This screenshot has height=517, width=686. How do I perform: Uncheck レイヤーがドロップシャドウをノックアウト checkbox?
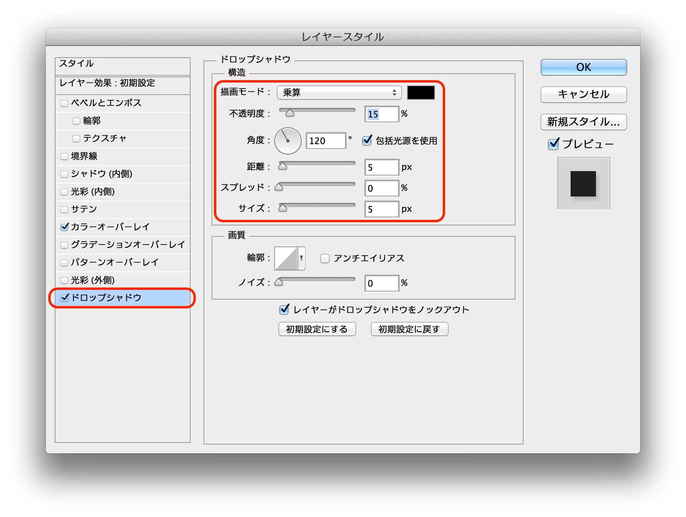[x=284, y=309]
